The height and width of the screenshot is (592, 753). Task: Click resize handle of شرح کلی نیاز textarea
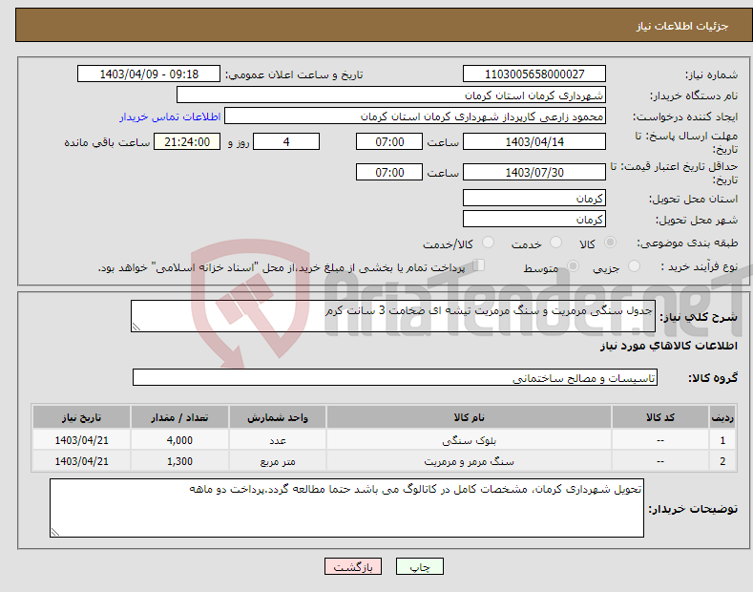[x=136, y=328]
